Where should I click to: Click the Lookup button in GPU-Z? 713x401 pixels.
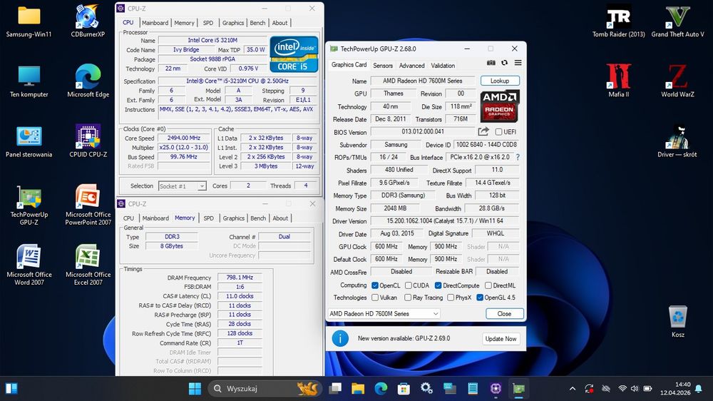point(500,81)
